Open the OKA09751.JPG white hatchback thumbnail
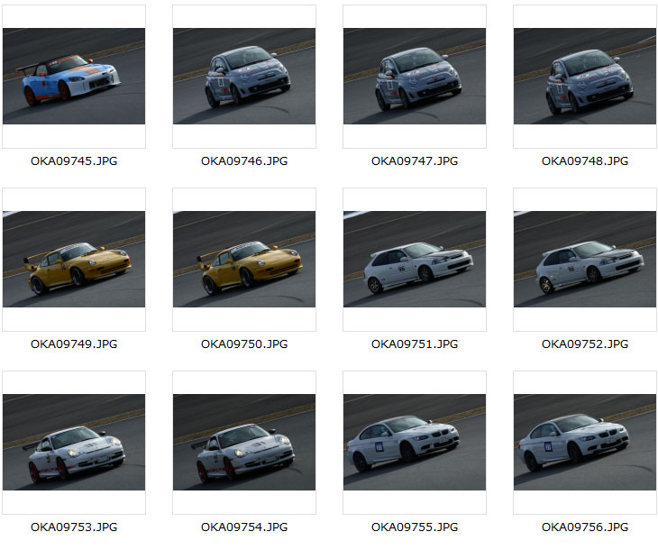The image size is (658, 550). 415,259
